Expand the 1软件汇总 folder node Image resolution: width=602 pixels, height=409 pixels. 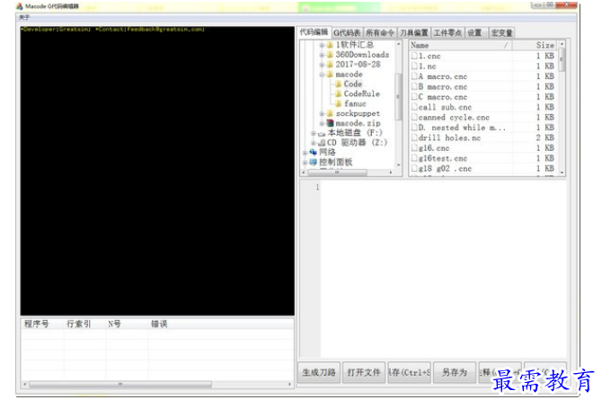pyautogui.click(x=322, y=45)
